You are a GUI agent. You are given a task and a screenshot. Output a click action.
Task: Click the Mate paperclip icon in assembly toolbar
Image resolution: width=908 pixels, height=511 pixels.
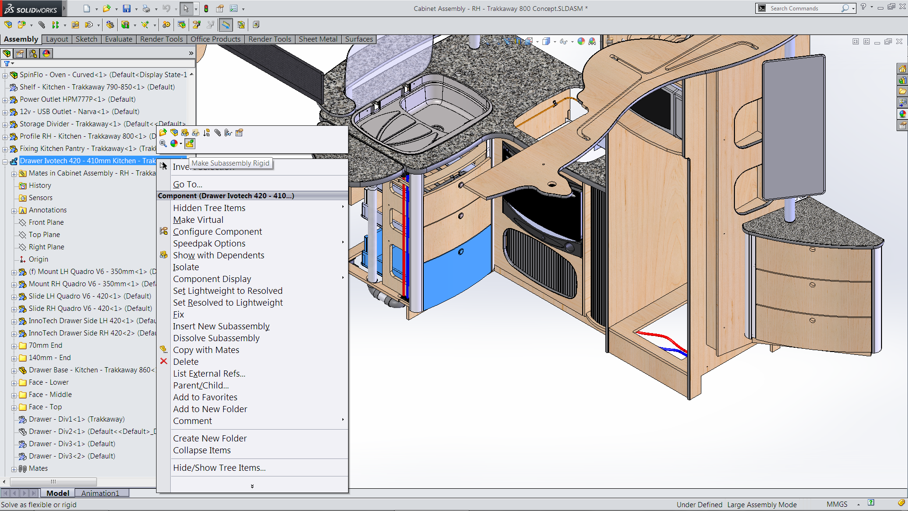(x=42, y=25)
